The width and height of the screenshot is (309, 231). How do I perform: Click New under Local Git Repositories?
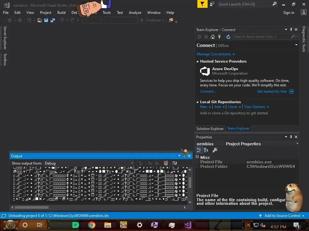point(204,107)
